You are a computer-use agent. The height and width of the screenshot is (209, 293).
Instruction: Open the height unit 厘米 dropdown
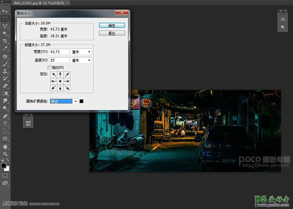81,60
